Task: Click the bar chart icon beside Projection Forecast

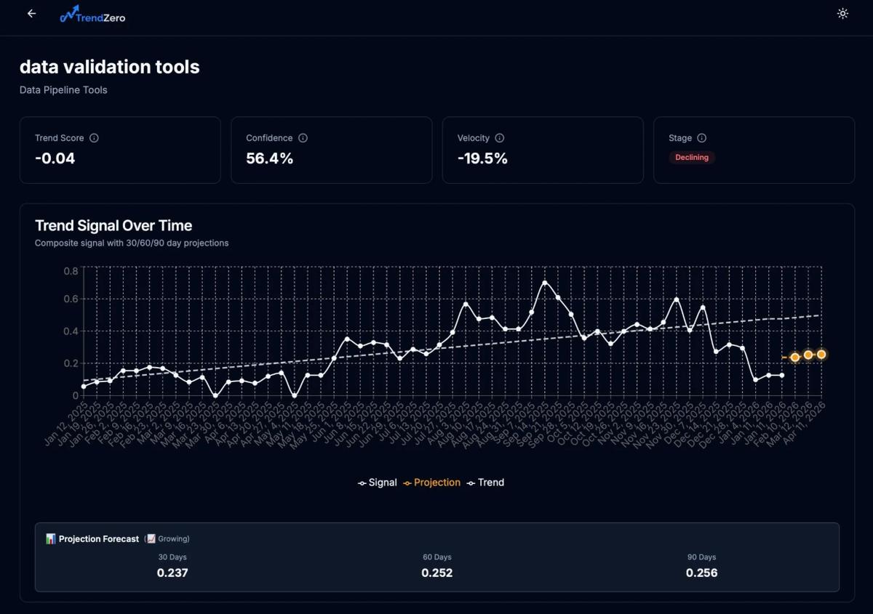Action: click(51, 539)
